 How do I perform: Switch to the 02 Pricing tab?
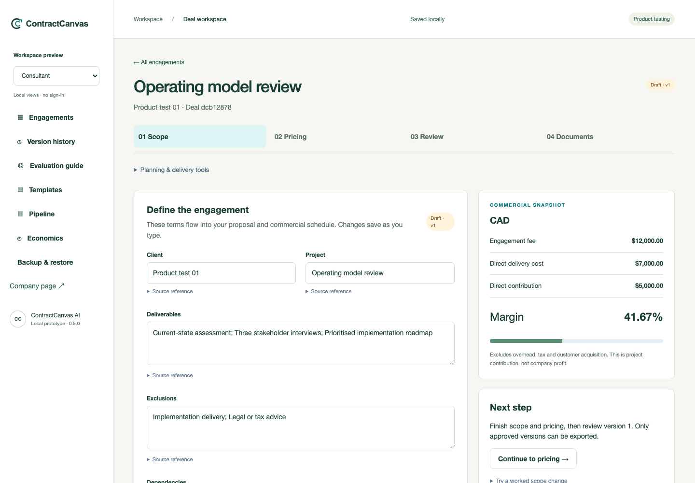click(336, 137)
